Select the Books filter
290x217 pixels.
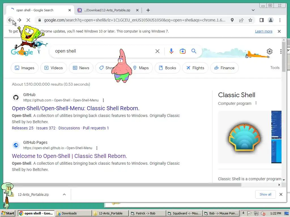(x=168, y=68)
